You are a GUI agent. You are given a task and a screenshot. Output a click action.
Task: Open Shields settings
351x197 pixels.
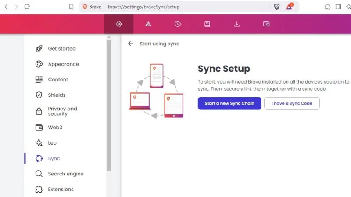tap(57, 95)
